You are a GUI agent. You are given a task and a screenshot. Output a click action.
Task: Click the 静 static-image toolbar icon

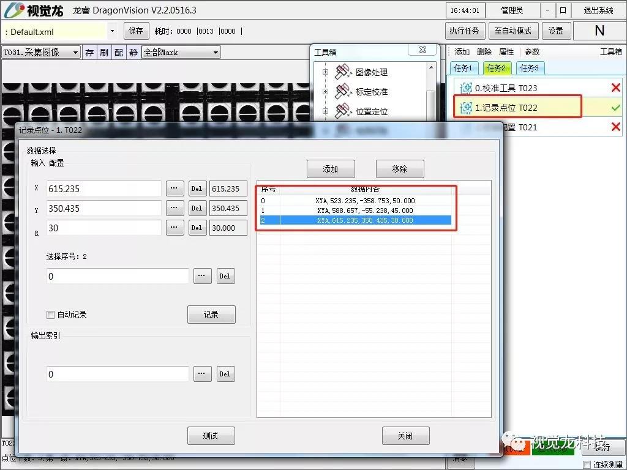click(133, 53)
